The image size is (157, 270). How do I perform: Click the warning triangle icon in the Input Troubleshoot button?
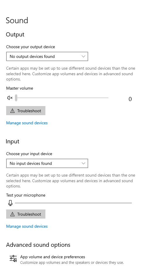13,214
